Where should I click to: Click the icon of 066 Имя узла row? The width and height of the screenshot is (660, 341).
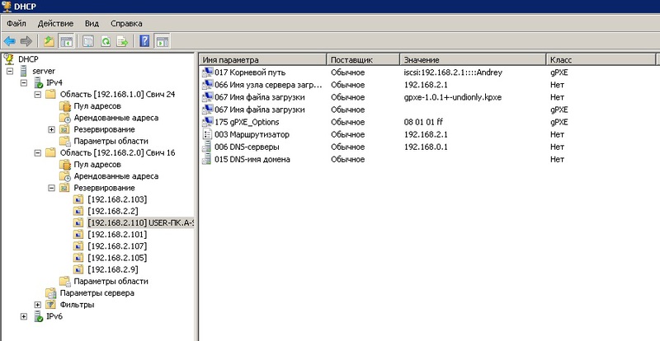point(207,85)
